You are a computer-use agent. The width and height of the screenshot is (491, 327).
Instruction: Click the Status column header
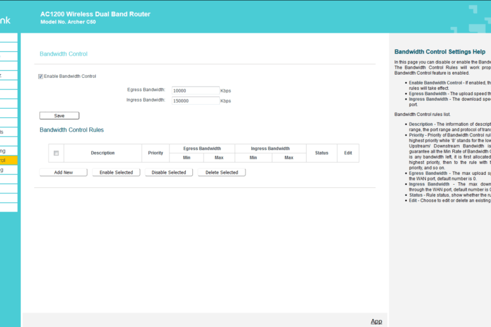pyautogui.click(x=322, y=153)
